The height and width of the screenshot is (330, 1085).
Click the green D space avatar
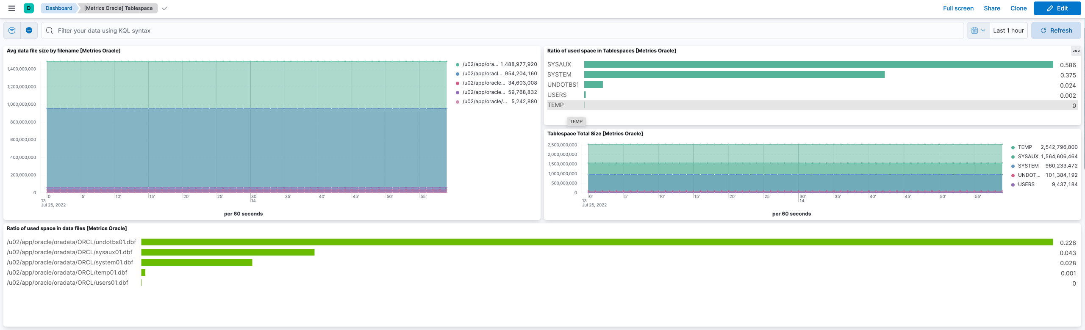tap(29, 8)
